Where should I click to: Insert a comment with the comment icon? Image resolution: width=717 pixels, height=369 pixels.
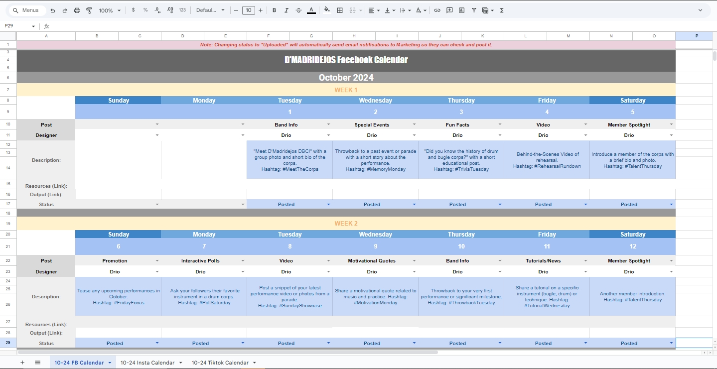pyautogui.click(x=449, y=10)
